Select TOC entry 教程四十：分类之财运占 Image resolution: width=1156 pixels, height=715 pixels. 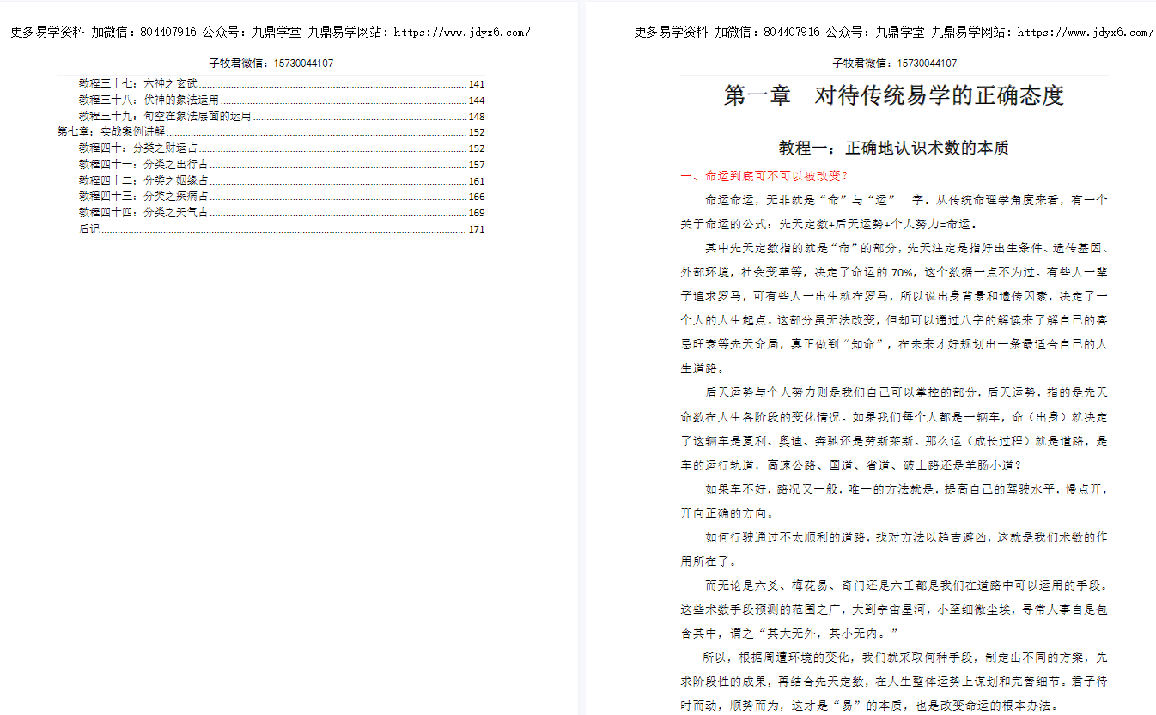pyautogui.click(x=137, y=148)
